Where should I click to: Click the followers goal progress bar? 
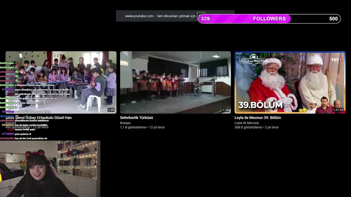(x=269, y=19)
